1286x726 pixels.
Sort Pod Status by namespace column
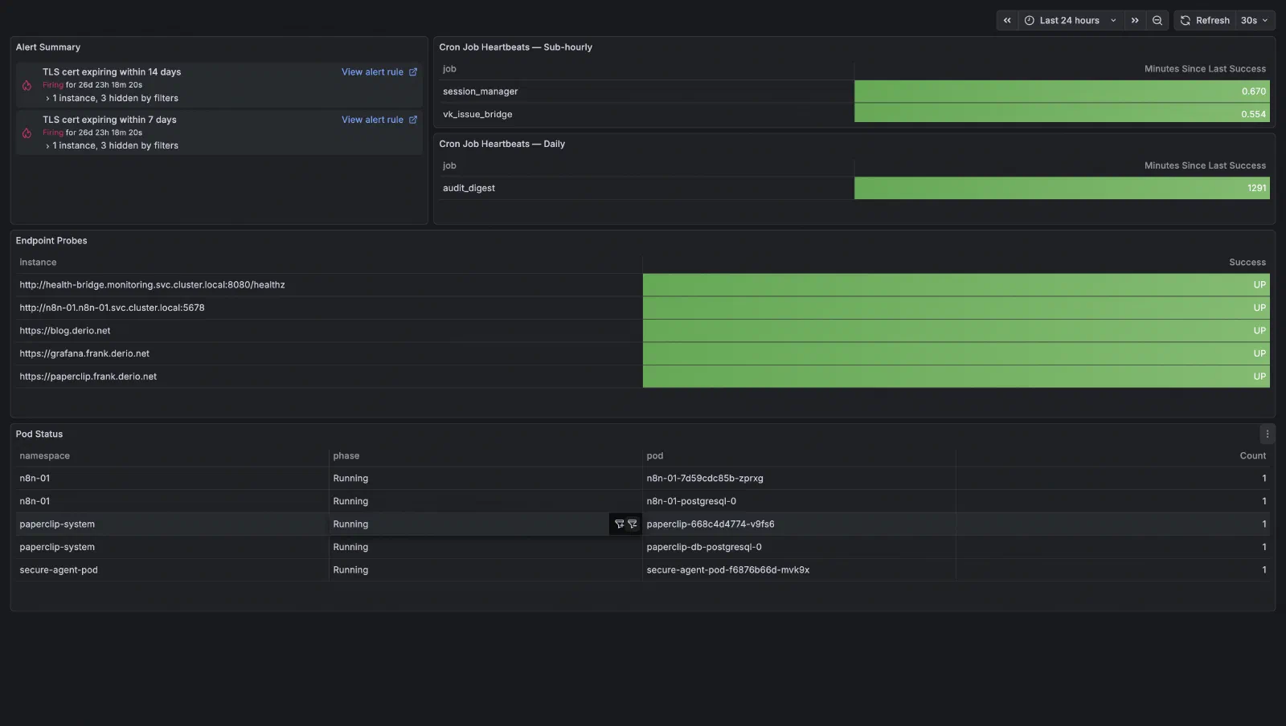point(45,456)
